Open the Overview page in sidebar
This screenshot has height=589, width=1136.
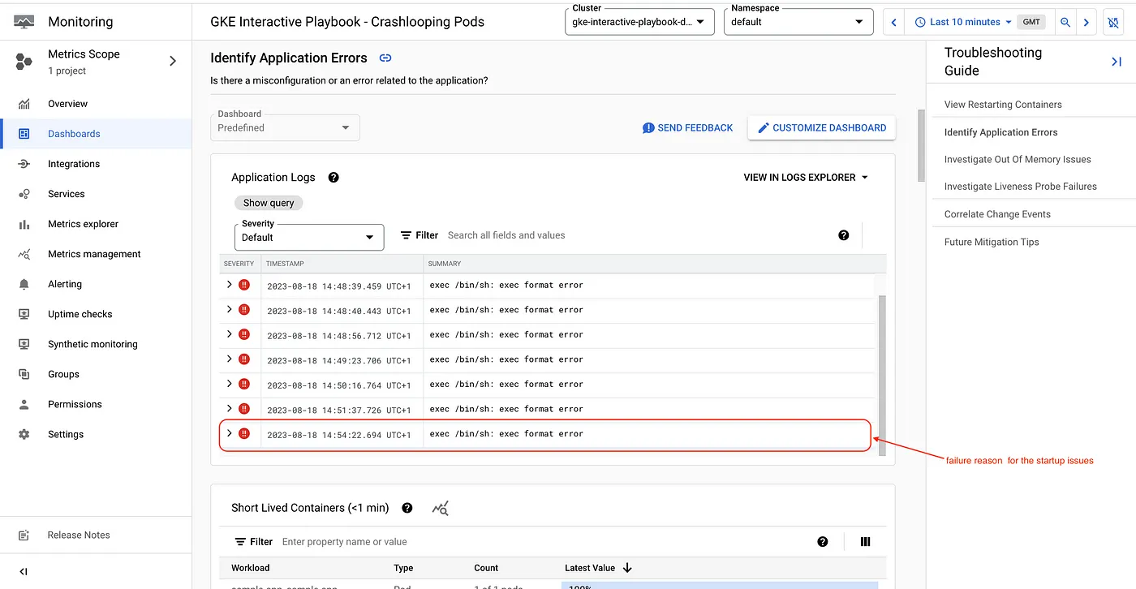(67, 104)
